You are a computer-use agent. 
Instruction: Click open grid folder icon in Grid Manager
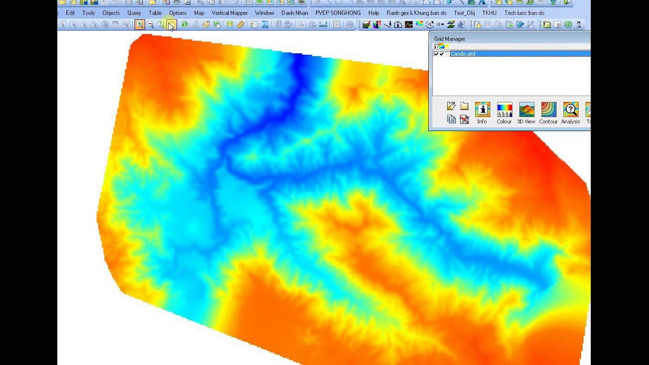click(451, 106)
